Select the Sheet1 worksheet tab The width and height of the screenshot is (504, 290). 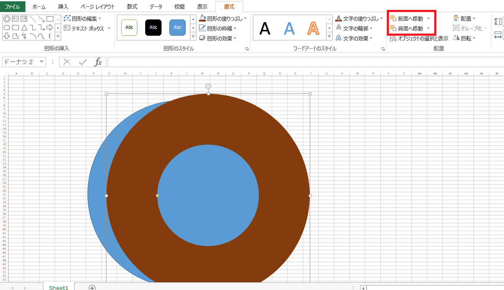59,287
